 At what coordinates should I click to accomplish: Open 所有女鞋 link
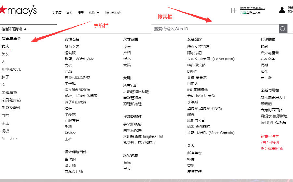(131, 85)
